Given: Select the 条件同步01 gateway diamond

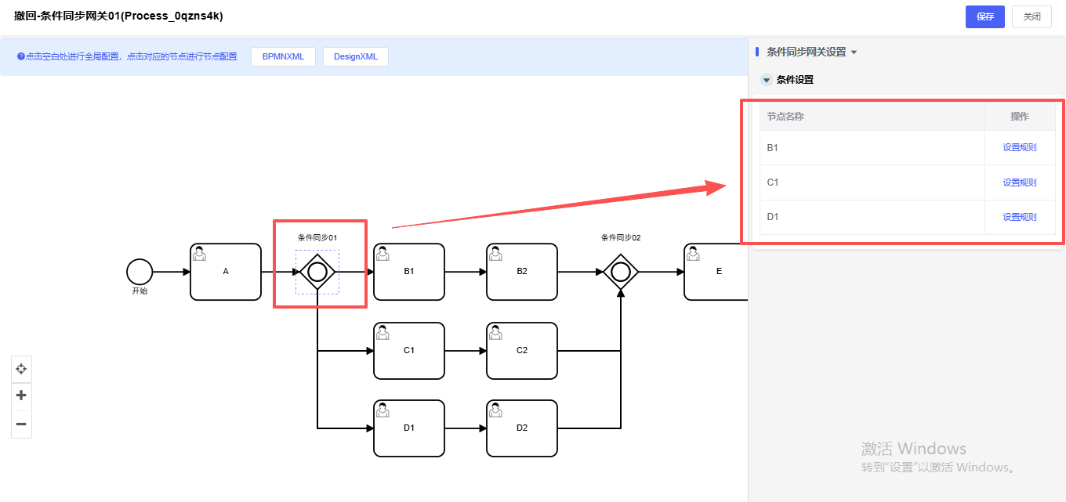Looking at the screenshot, I should pyautogui.click(x=317, y=272).
